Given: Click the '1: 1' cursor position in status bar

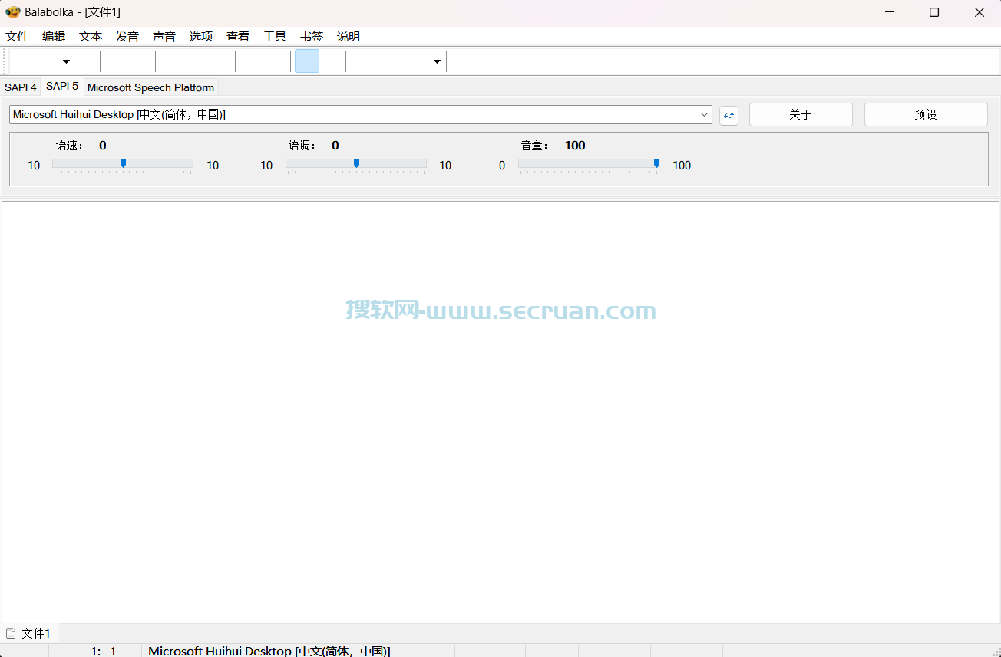Looking at the screenshot, I should tap(104, 651).
